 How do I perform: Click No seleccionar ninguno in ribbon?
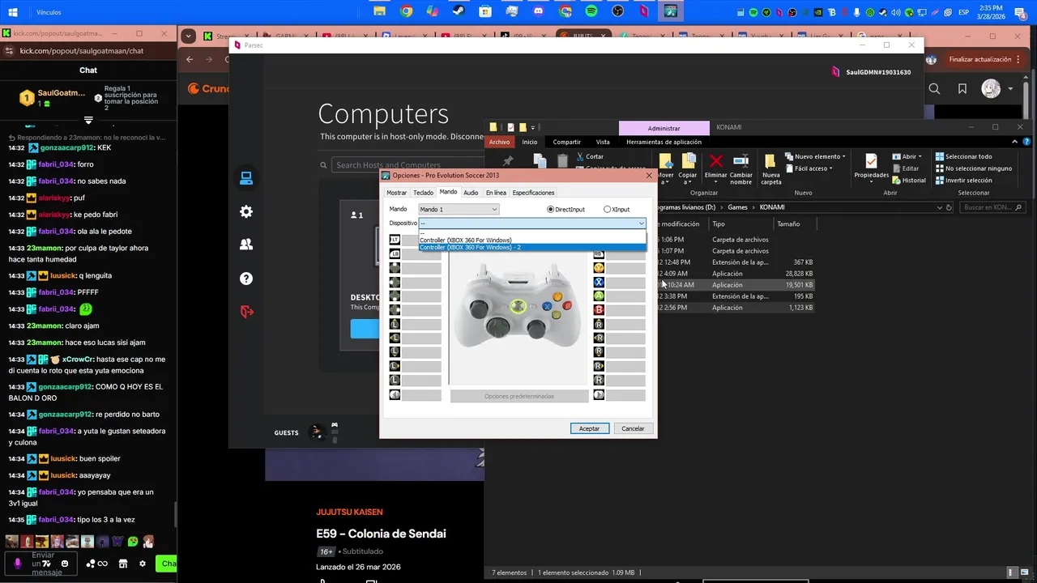(973, 168)
